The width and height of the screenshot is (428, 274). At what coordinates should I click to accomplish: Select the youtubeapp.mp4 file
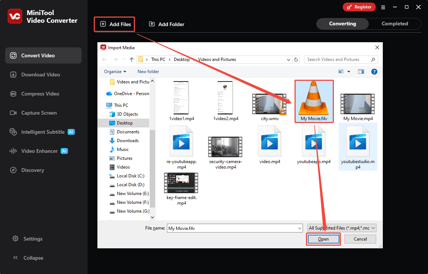point(314,144)
